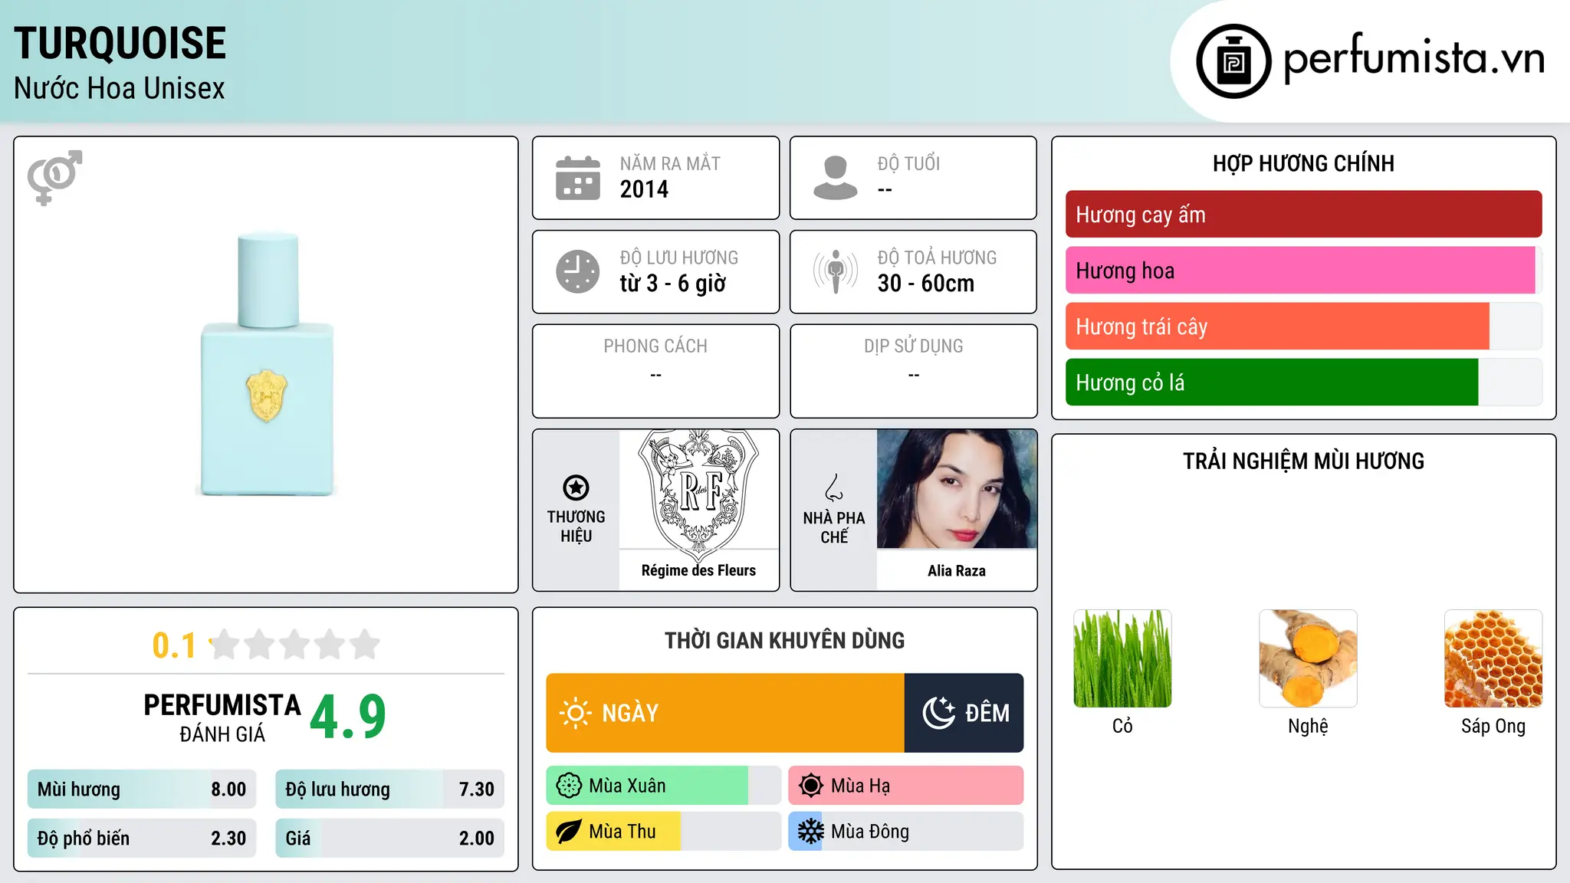Open the perfumer portrait photo

click(957, 489)
